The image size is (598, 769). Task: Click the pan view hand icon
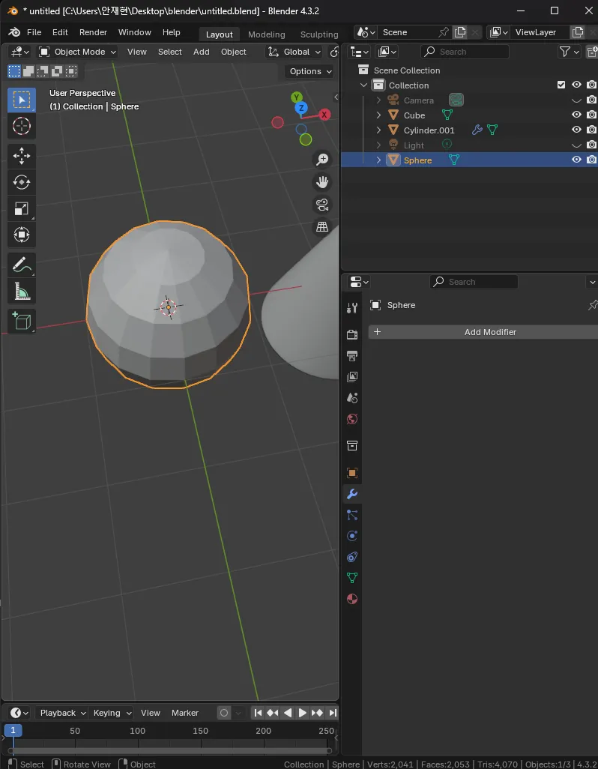[x=322, y=182]
